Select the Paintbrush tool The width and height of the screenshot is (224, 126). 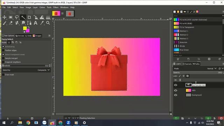point(5,23)
